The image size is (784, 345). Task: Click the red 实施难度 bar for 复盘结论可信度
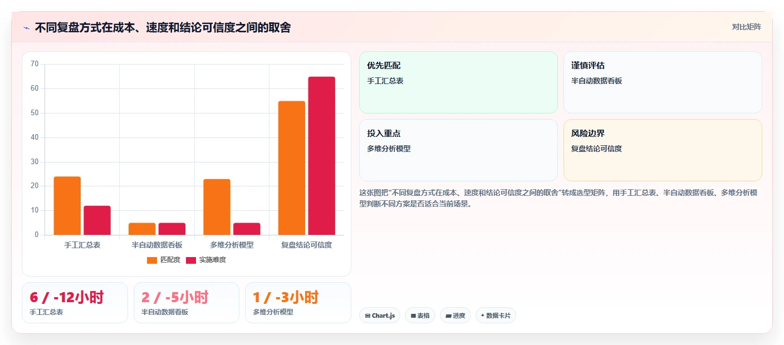322,156
